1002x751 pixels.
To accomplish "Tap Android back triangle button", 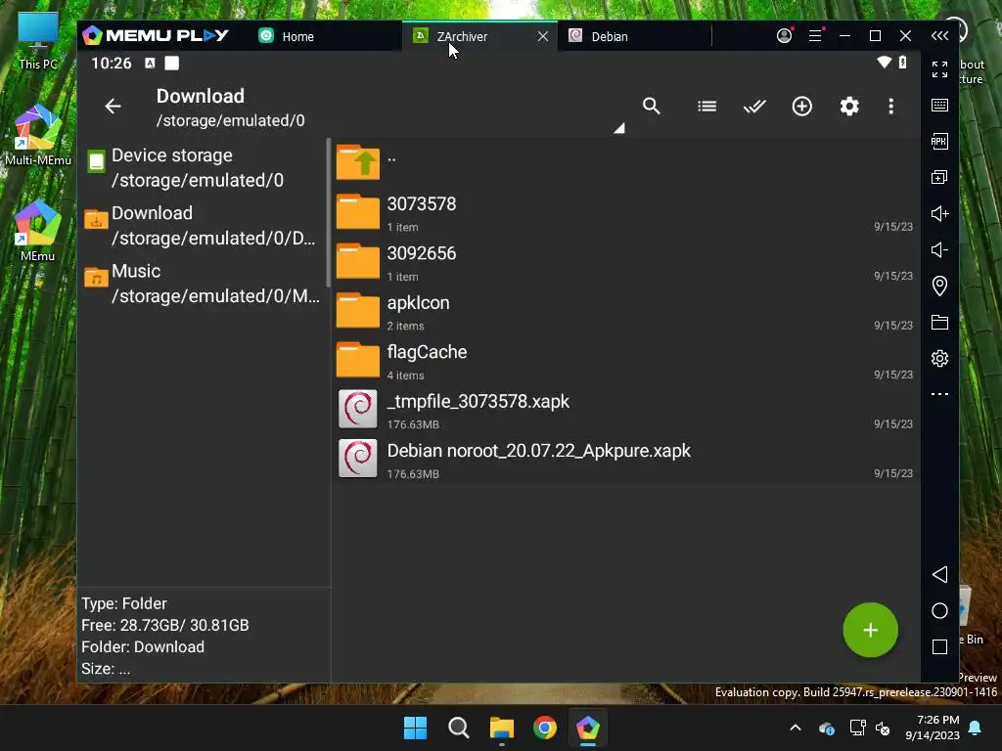I will pyautogui.click(x=939, y=574).
